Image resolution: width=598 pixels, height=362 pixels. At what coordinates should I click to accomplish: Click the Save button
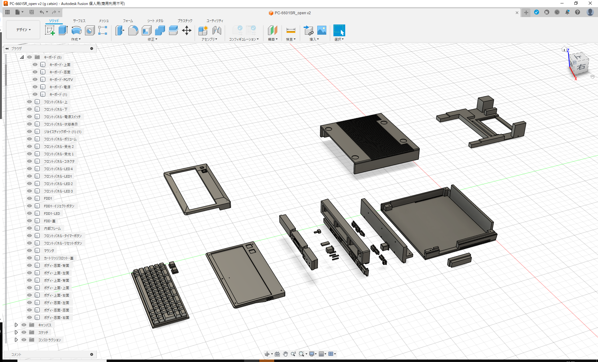coord(32,12)
